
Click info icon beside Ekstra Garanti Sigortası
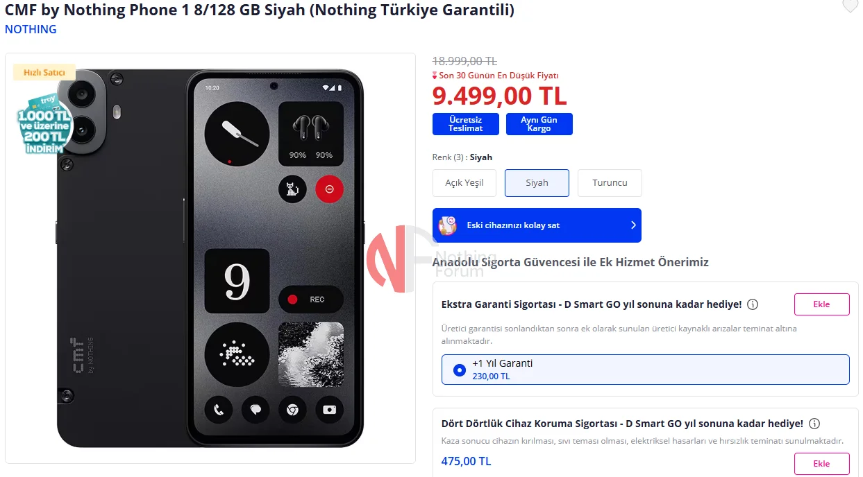(753, 304)
